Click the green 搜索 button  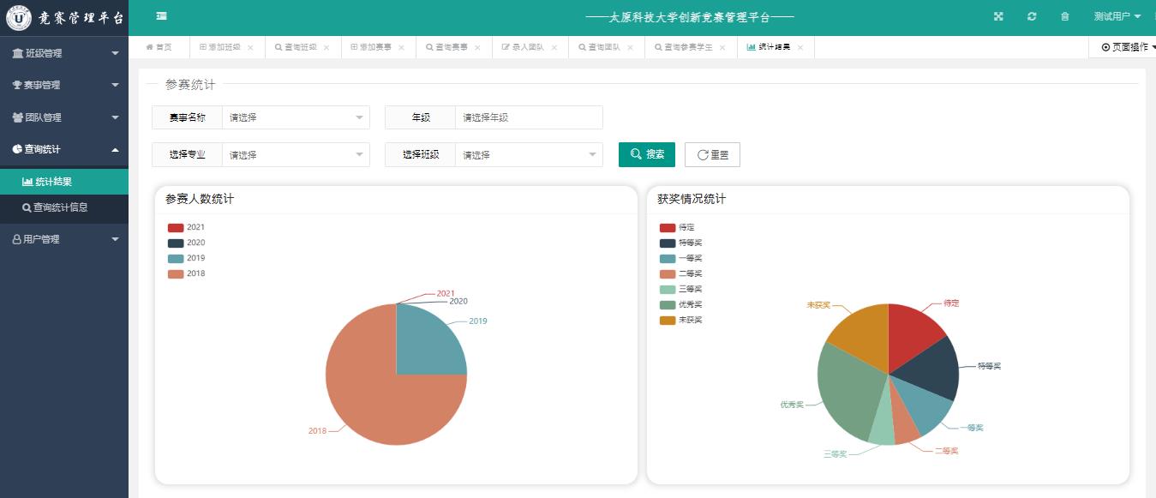(647, 154)
